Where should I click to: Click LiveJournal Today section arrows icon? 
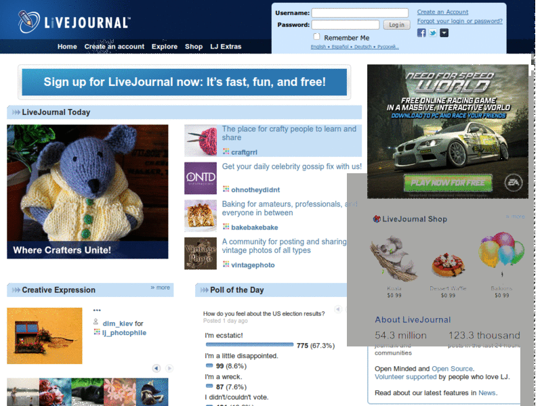tap(16, 112)
